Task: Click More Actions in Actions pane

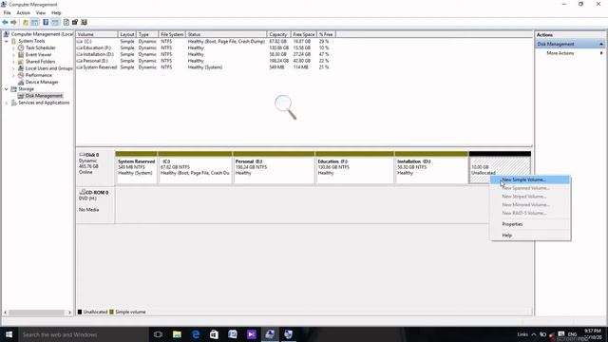Action: [x=560, y=53]
